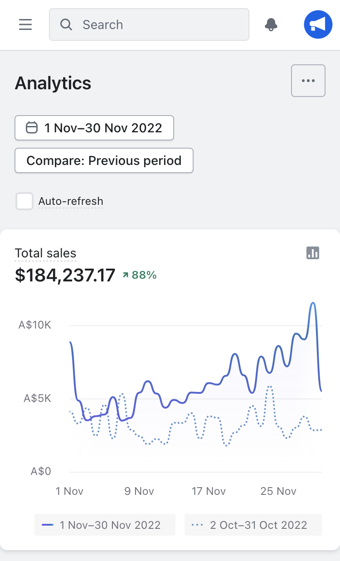Open the blue megaphone account avatar

tap(318, 24)
